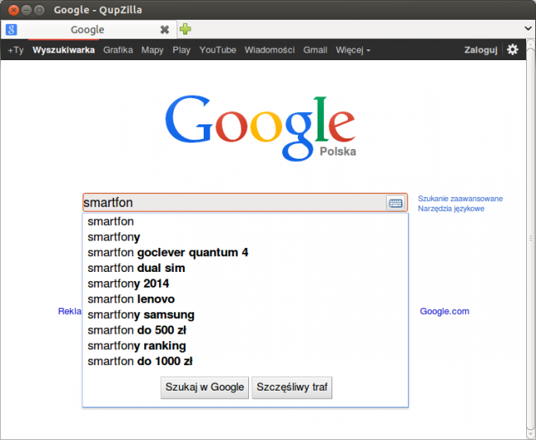Choose suggestion "smartfon do 1000 zł"
Viewport: 536px width, 440px height.
[245, 361]
